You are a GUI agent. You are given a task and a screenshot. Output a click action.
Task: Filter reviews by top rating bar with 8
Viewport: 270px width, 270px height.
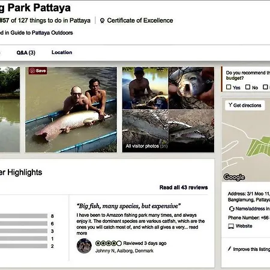tap(23, 216)
